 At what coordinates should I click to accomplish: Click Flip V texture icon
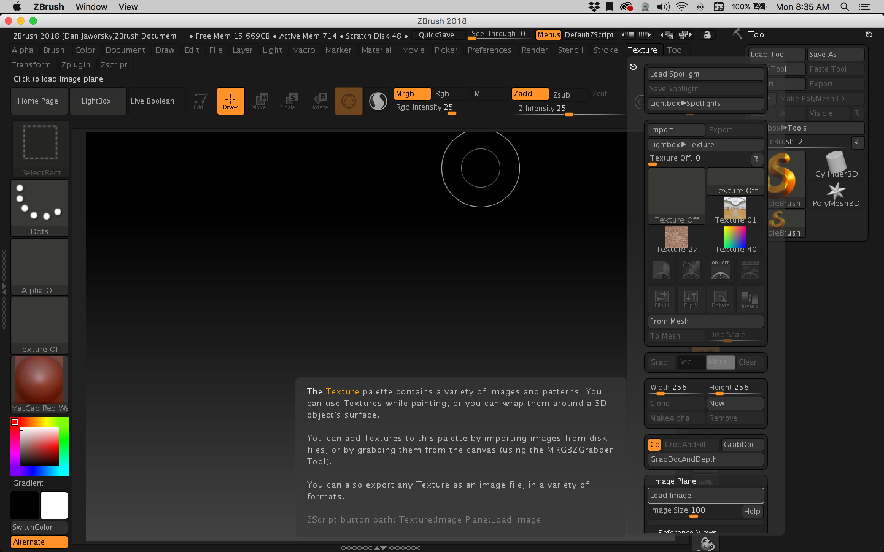point(691,299)
